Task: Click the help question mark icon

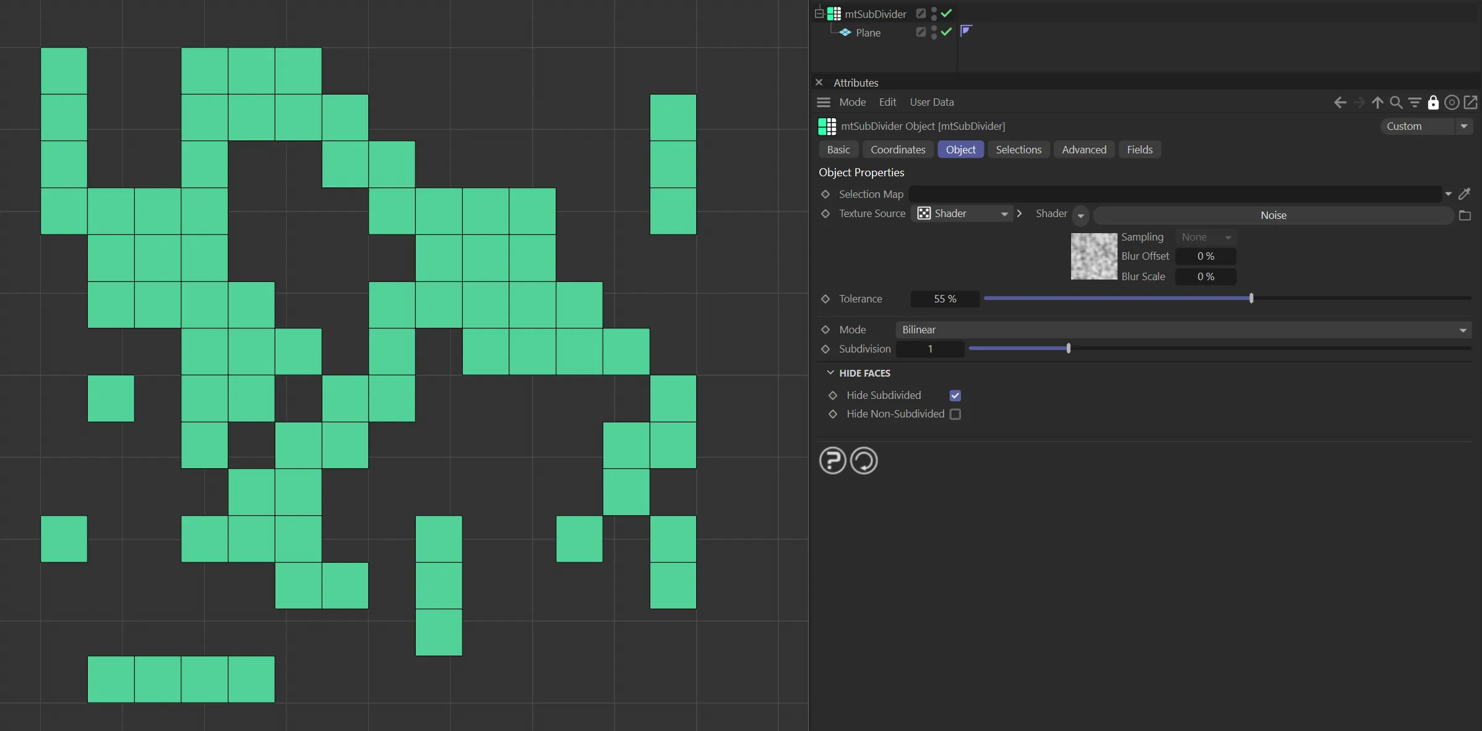Action: pos(832,461)
